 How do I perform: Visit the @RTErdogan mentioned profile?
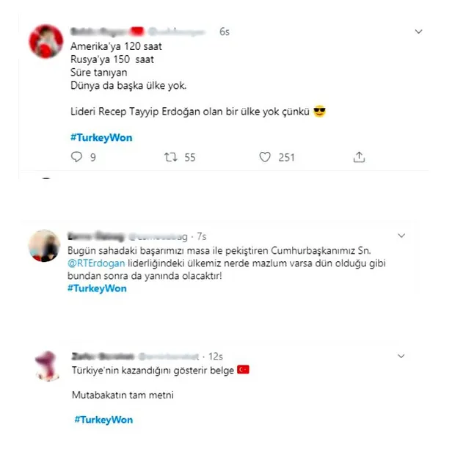[95, 263]
